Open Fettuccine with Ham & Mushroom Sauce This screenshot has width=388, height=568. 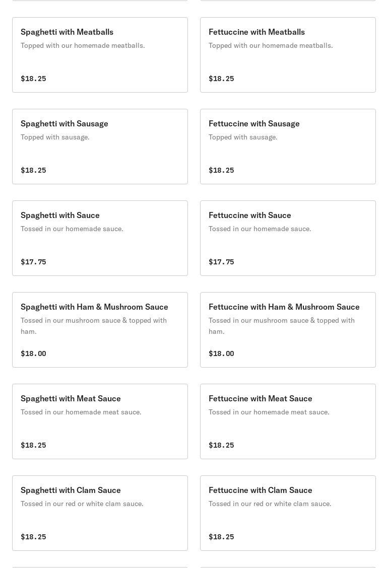click(288, 330)
